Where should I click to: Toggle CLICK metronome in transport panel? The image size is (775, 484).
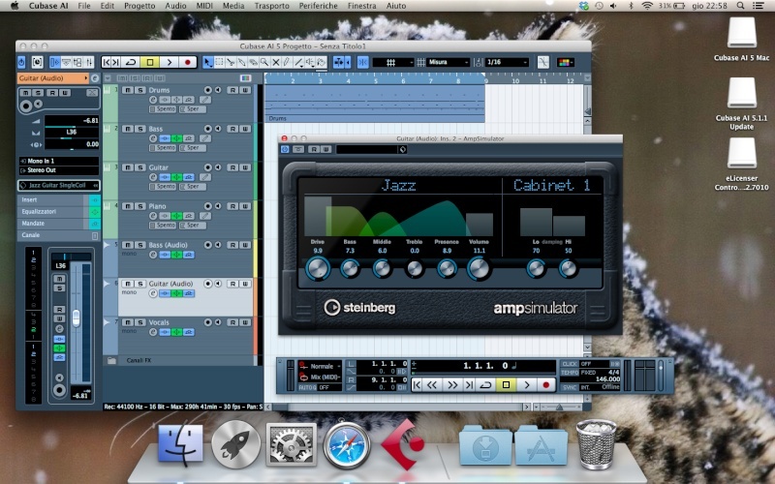(570, 364)
